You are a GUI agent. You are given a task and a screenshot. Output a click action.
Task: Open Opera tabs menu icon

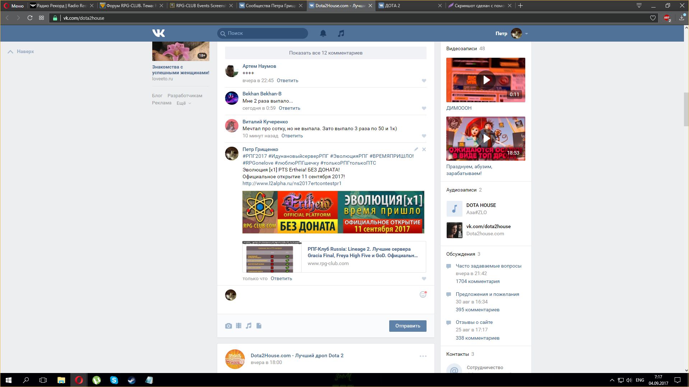click(x=639, y=5)
